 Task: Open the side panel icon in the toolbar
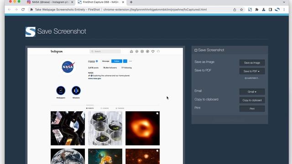(270, 10)
